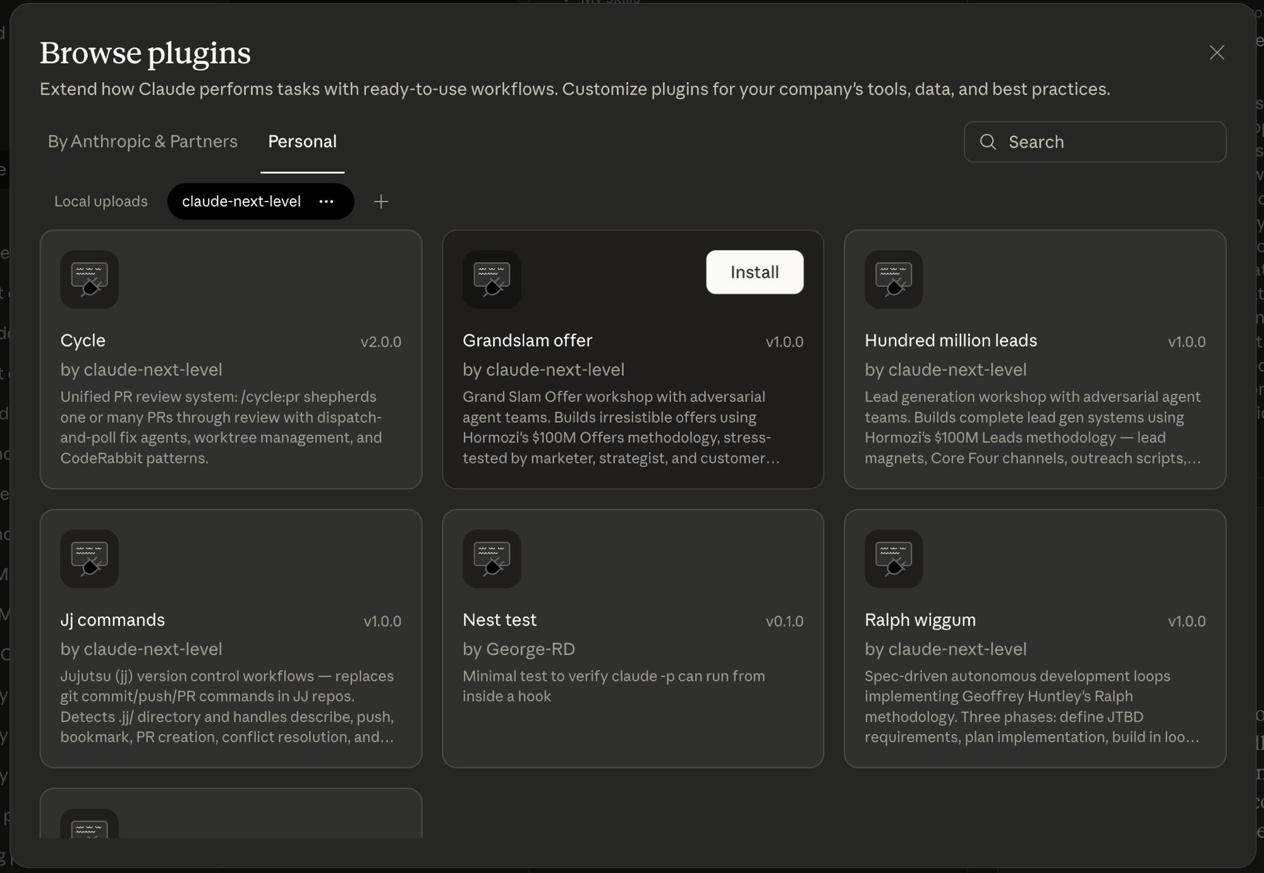The height and width of the screenshot is (873, 1264).
Task: Select the Personal tab
Action: point(302,141)
